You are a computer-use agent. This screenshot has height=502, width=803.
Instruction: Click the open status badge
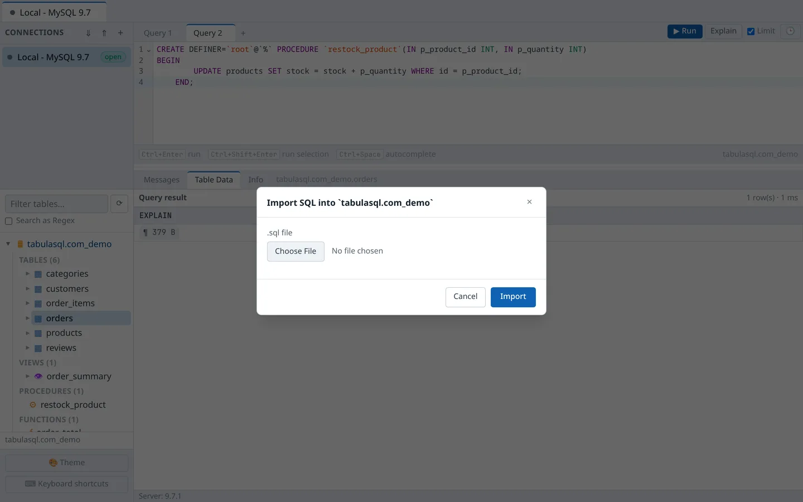[x=113, y=57]
